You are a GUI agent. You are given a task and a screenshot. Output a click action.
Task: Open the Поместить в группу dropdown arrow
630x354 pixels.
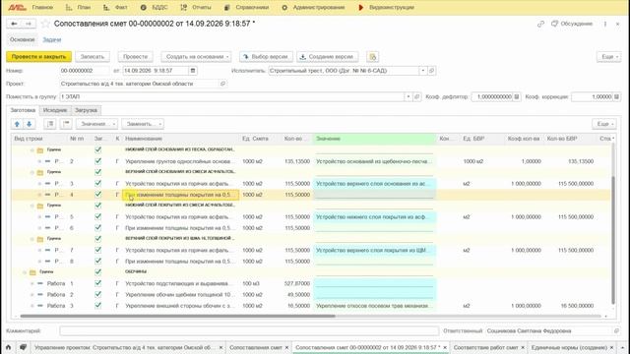coord(408,96)
